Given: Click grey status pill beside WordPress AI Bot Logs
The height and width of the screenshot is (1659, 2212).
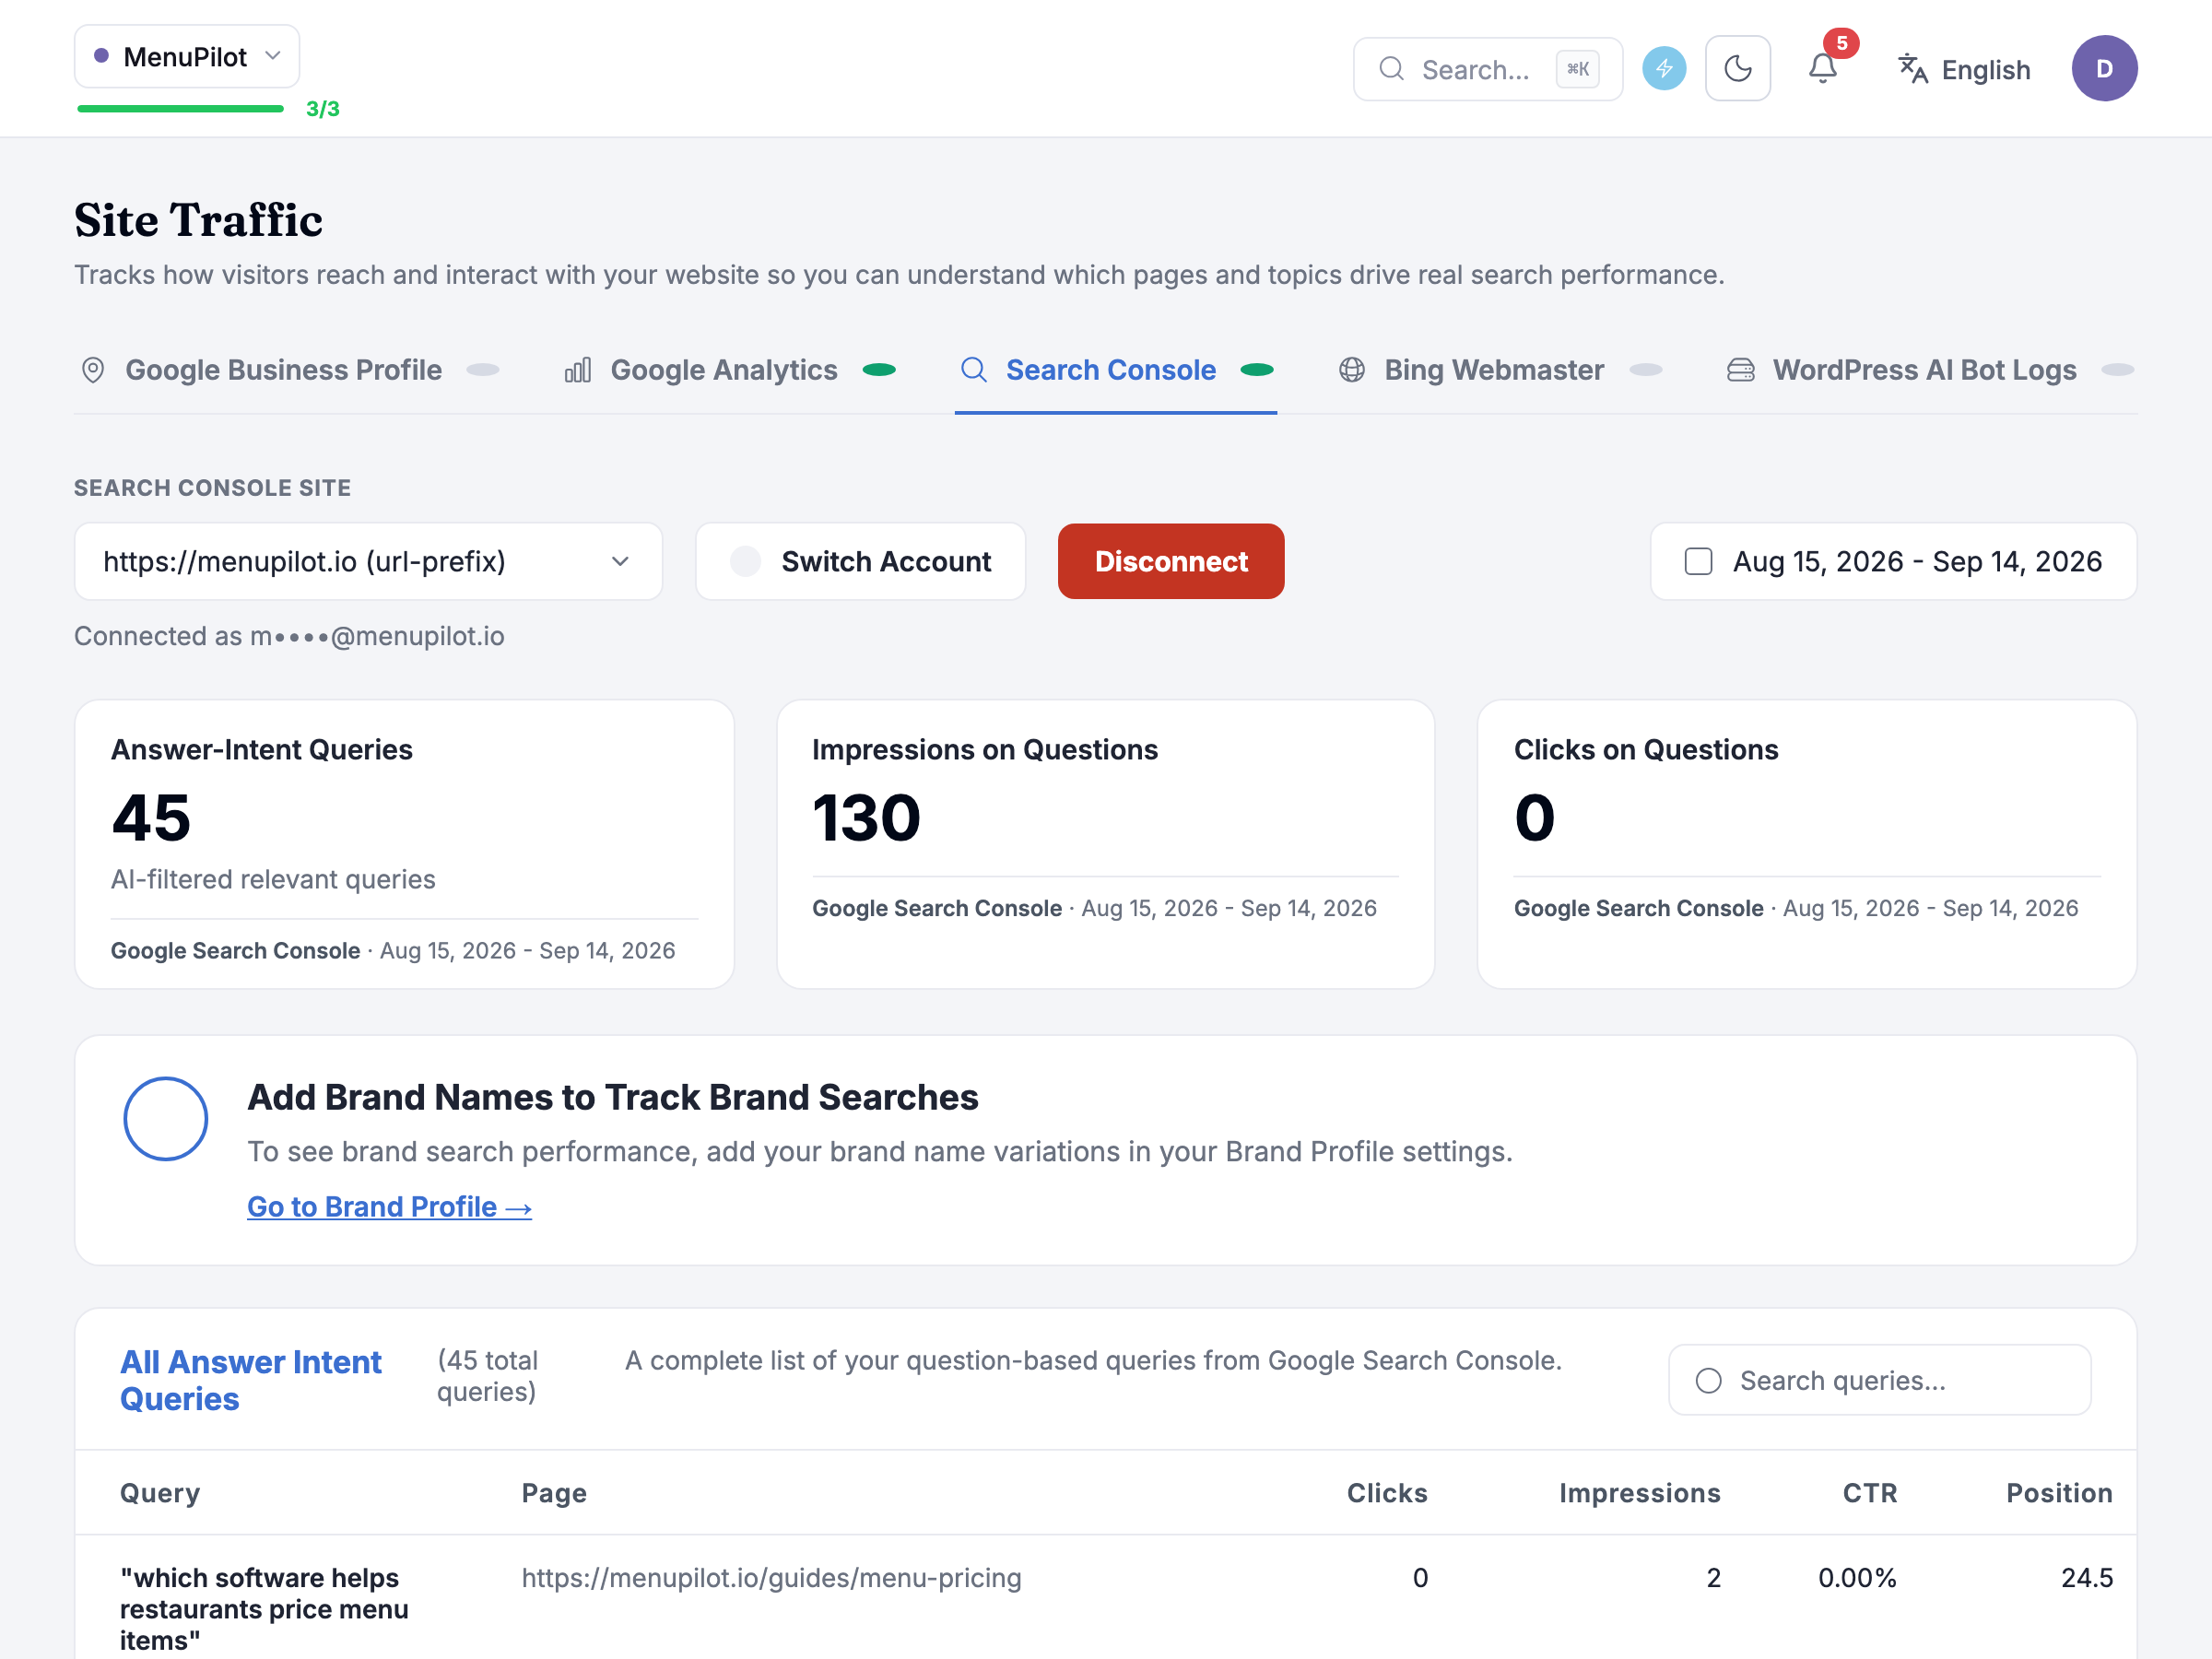Looking at the screenshot, I should point(2118,370).
